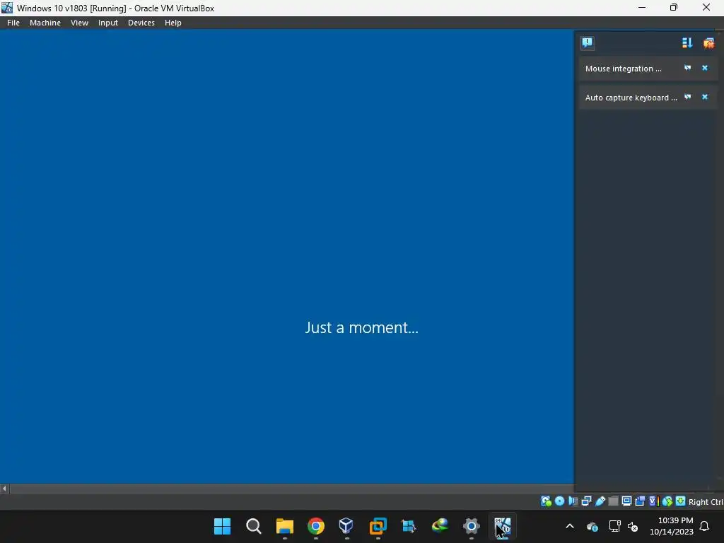Open the Devices menu
The width and height of the screenshot is (724, 543).
[141, 23]
